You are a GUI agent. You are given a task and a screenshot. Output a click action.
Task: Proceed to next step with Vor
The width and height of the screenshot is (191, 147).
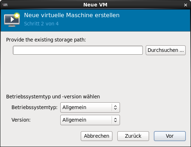(170, 136)
